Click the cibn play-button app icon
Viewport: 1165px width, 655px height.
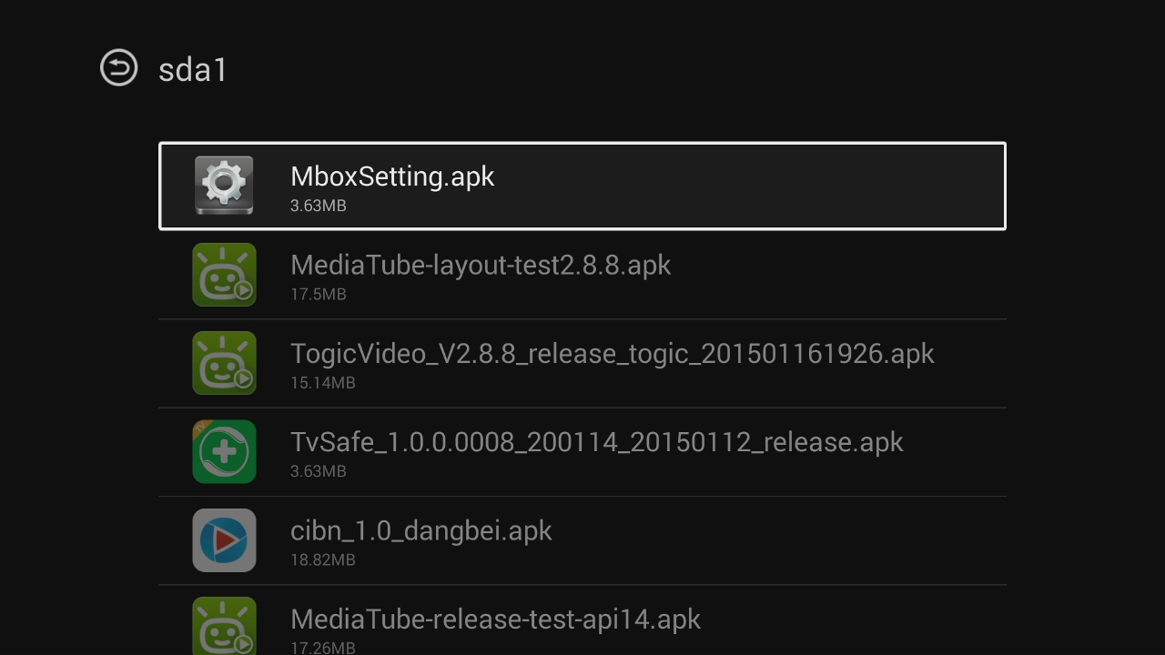224,540
